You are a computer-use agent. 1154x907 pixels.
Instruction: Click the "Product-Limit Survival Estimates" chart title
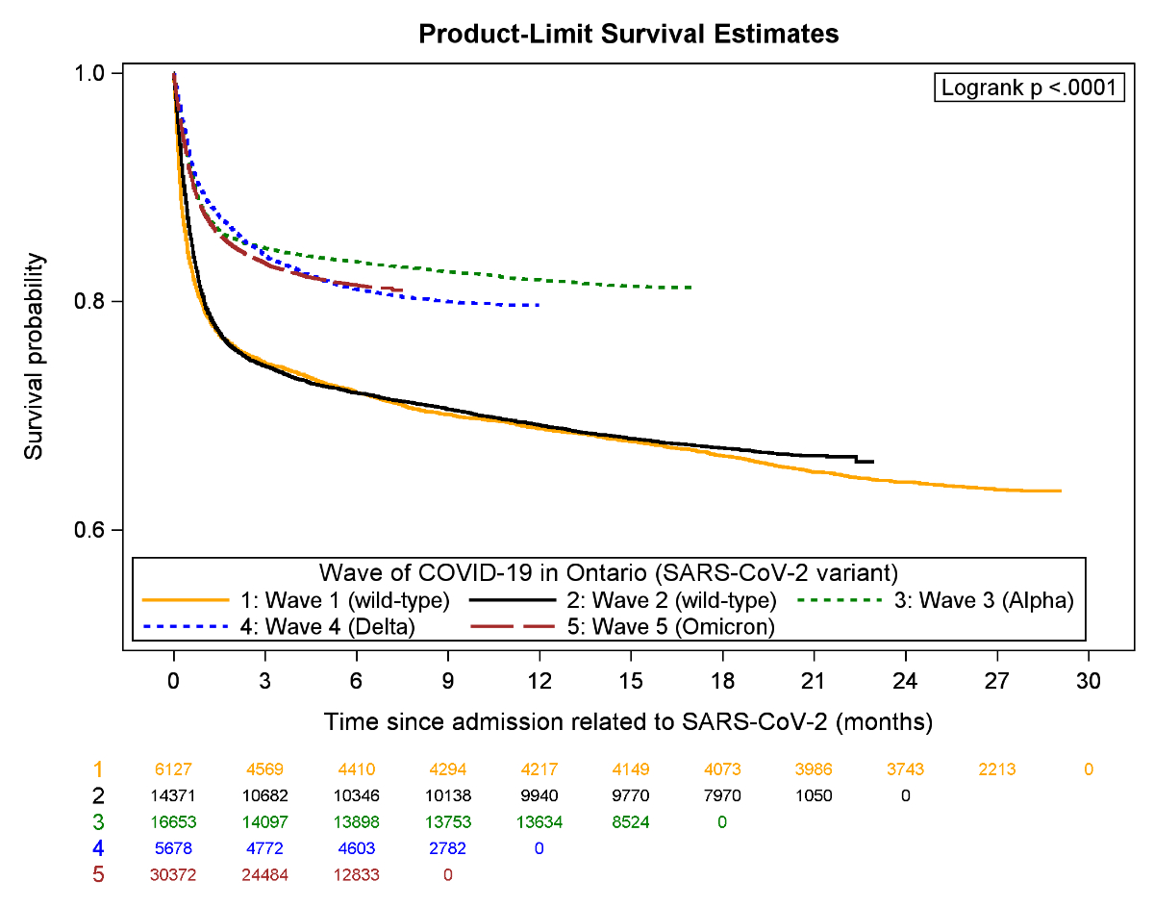629,35
